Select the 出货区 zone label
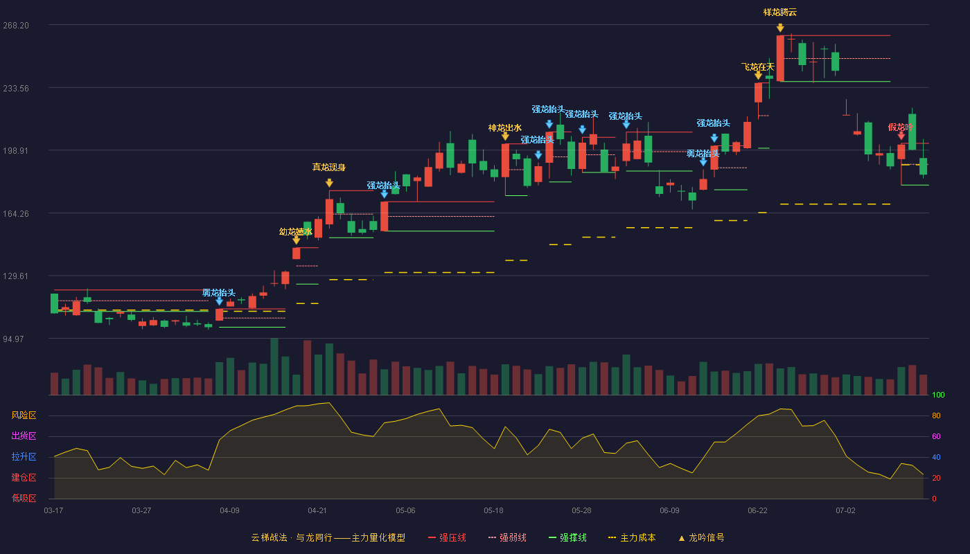This screenshot has width=970, height=554. pos(24,436)
